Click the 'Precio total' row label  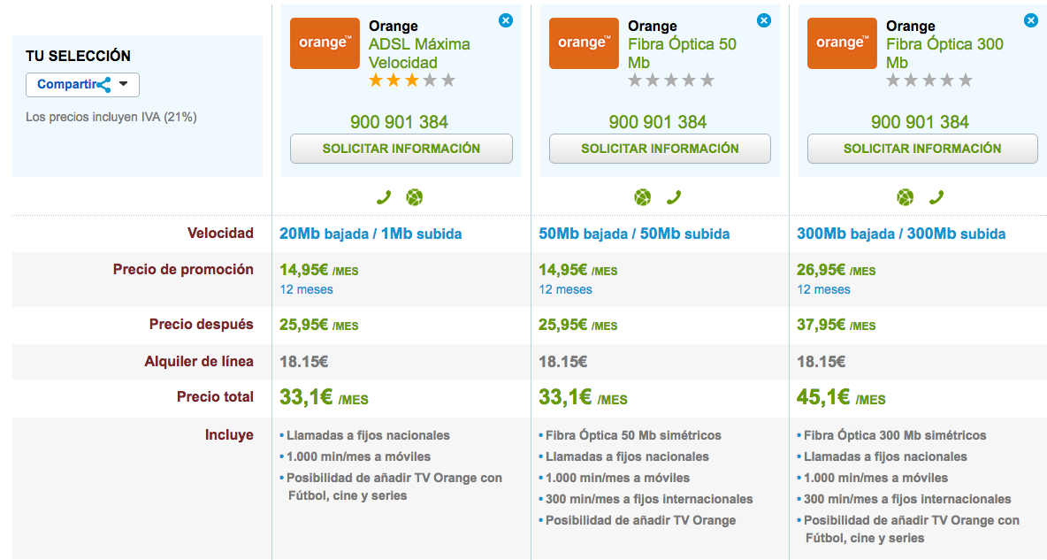click(215, 396)
